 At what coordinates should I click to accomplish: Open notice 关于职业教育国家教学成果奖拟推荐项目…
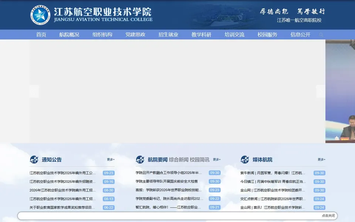62,207
